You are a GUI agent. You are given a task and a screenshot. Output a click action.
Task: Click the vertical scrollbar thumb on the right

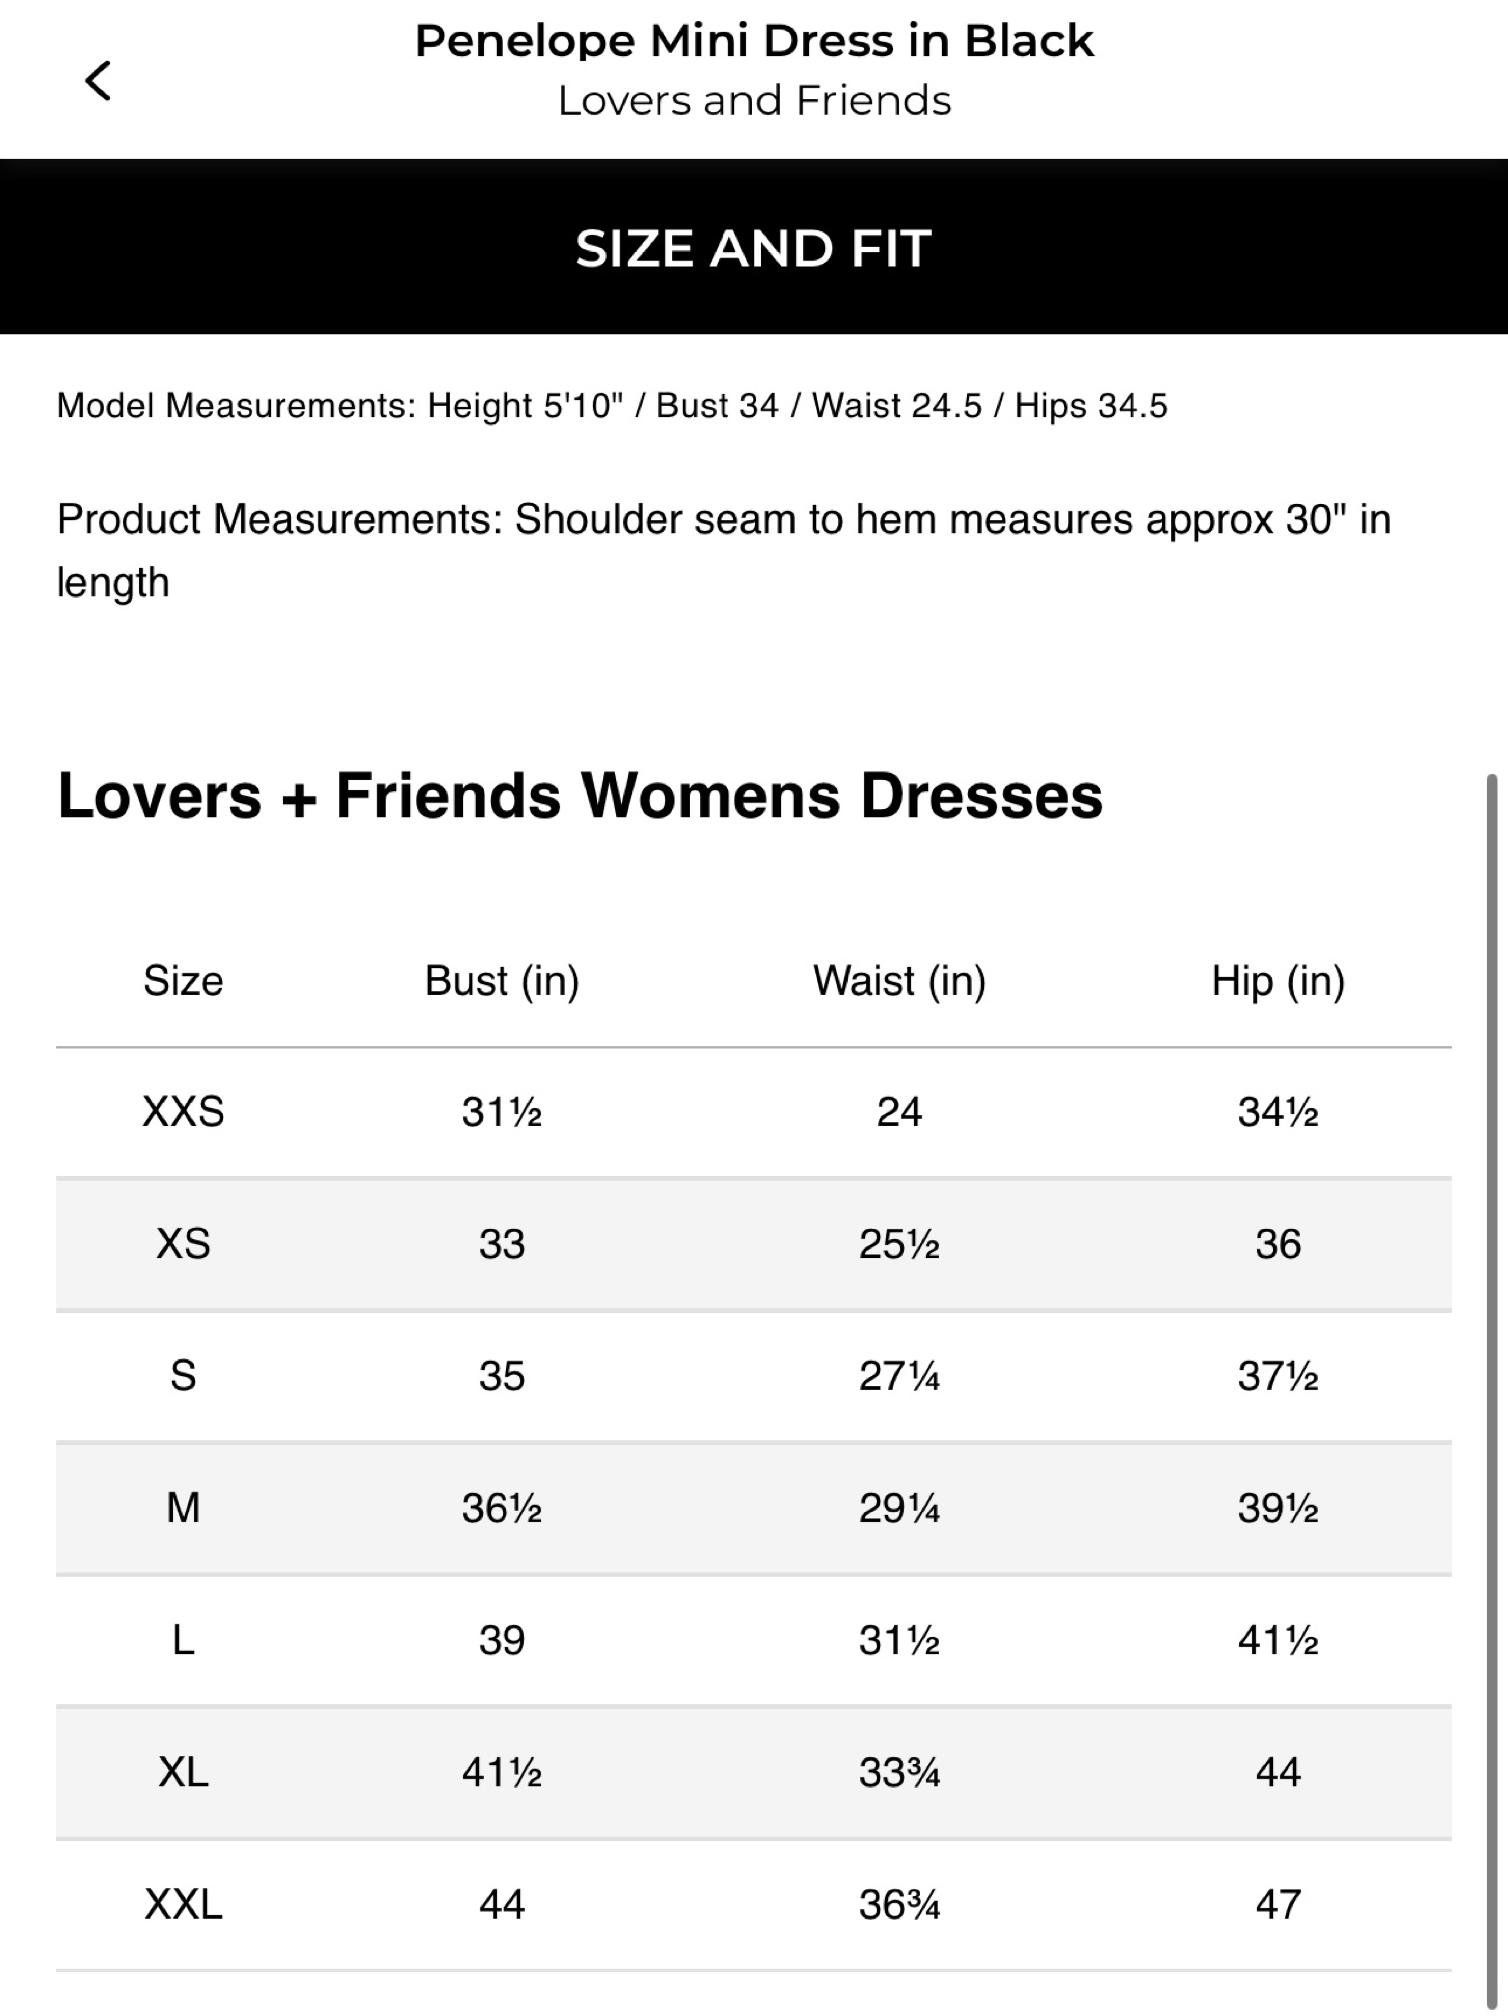[x=1492, y=1392]
